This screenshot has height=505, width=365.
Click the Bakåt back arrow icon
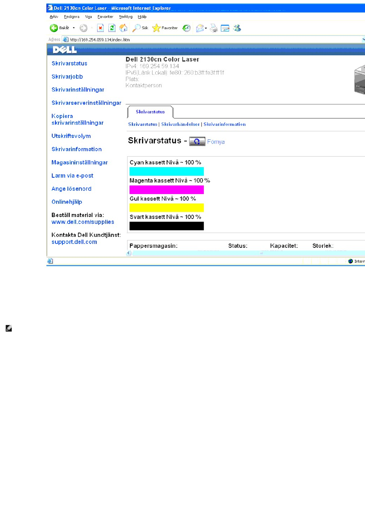pyautogui.click(x=54, y=28)
